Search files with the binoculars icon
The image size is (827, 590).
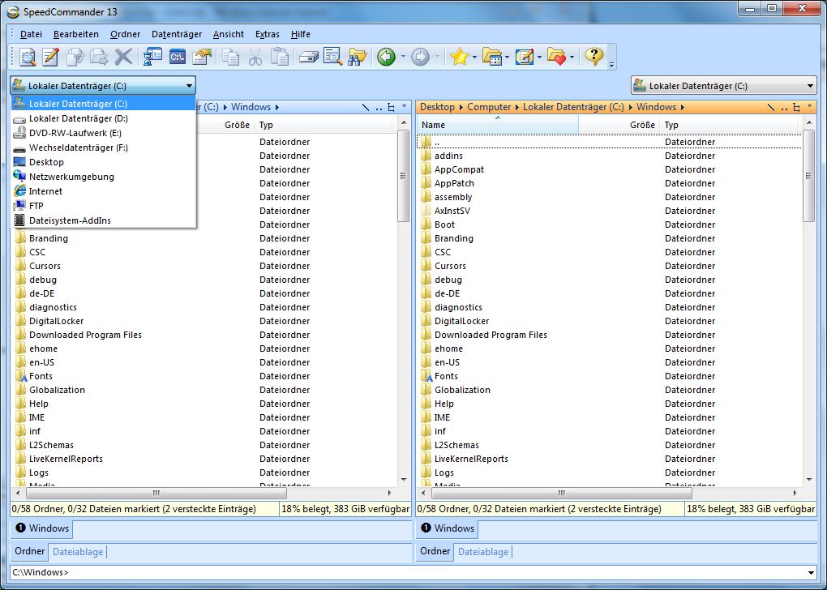(357, 57)
